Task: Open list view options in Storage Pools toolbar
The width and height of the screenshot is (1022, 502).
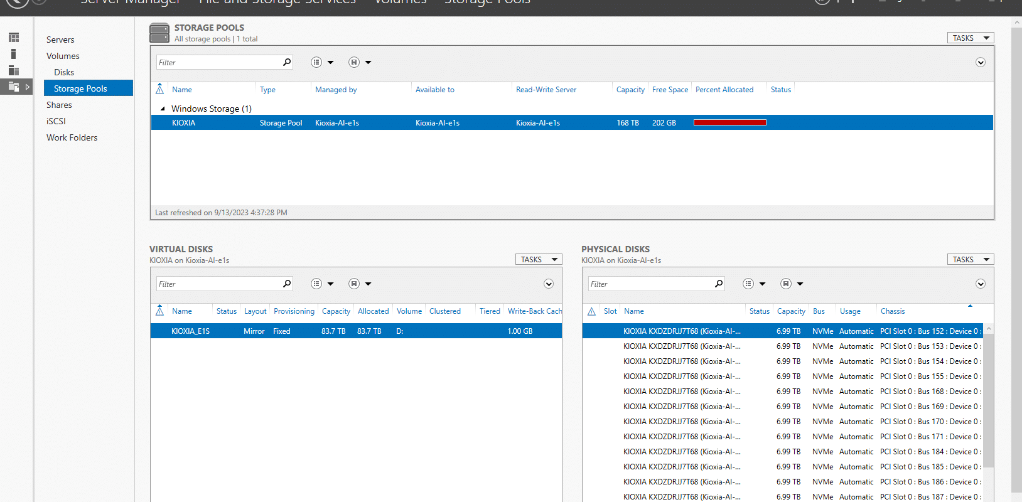Action: coord(316,62)
